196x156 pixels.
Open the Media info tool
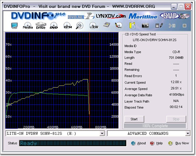click(x=28, y=26)
